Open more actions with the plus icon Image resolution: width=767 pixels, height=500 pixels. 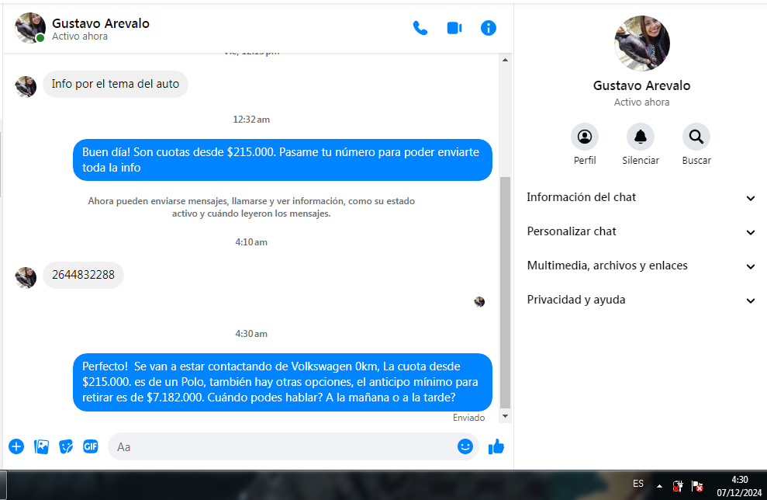16,446
